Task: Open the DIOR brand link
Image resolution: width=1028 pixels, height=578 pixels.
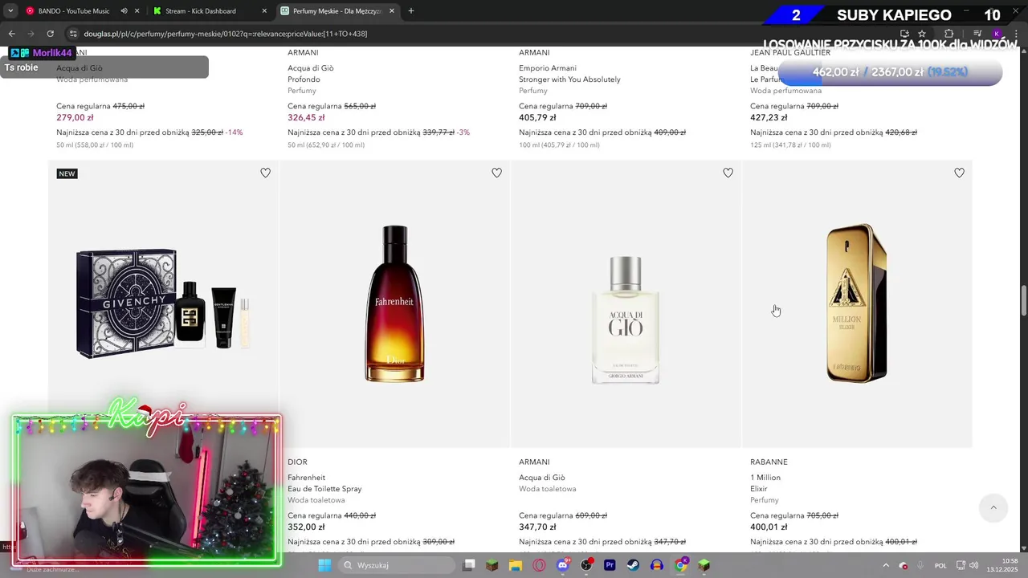Action: [x=297, y=462]
